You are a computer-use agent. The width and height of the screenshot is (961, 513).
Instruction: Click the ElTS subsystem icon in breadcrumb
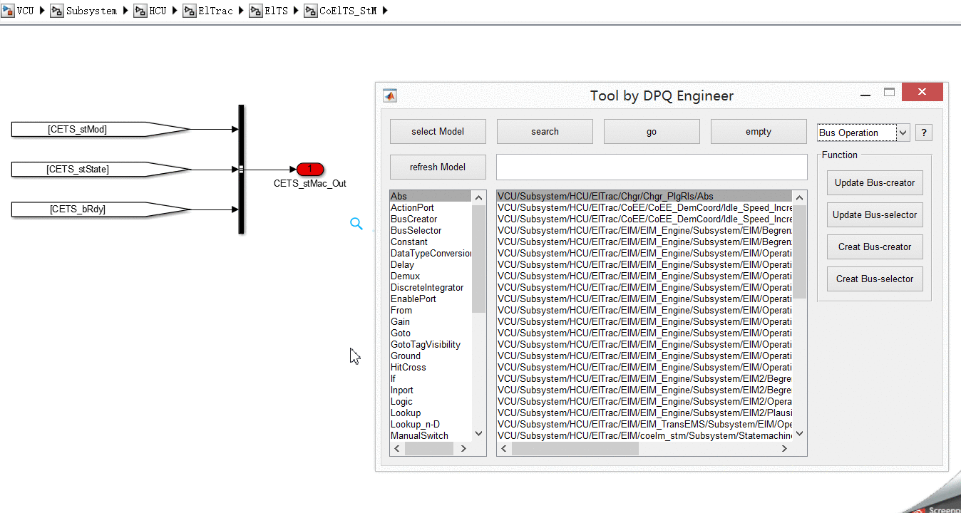pos(255,11)
